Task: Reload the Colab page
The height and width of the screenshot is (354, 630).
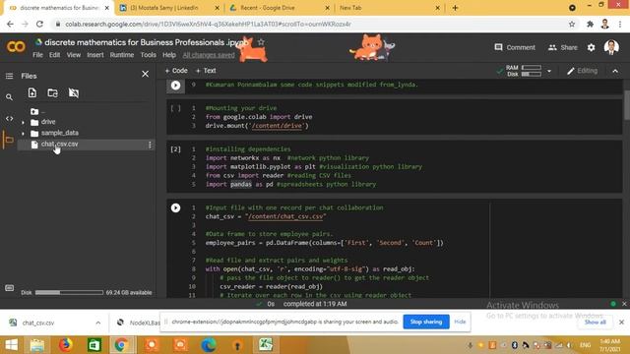Action: [x=39, y=25]
